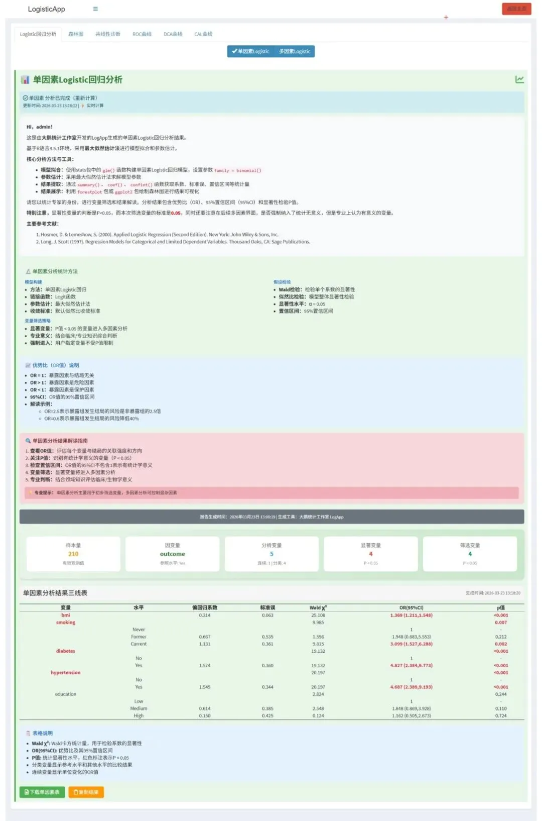The width and height of the screenshot is (542, 821).
Task: Click the bmi variable row label
Action: tap(66, 615)
